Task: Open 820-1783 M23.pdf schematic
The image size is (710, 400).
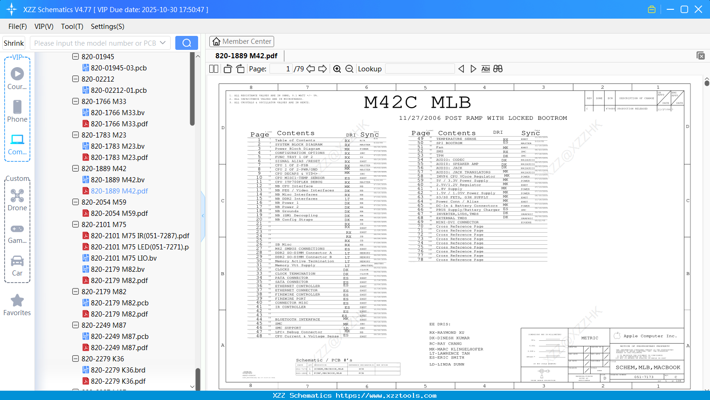Action: tap(119, 157)
